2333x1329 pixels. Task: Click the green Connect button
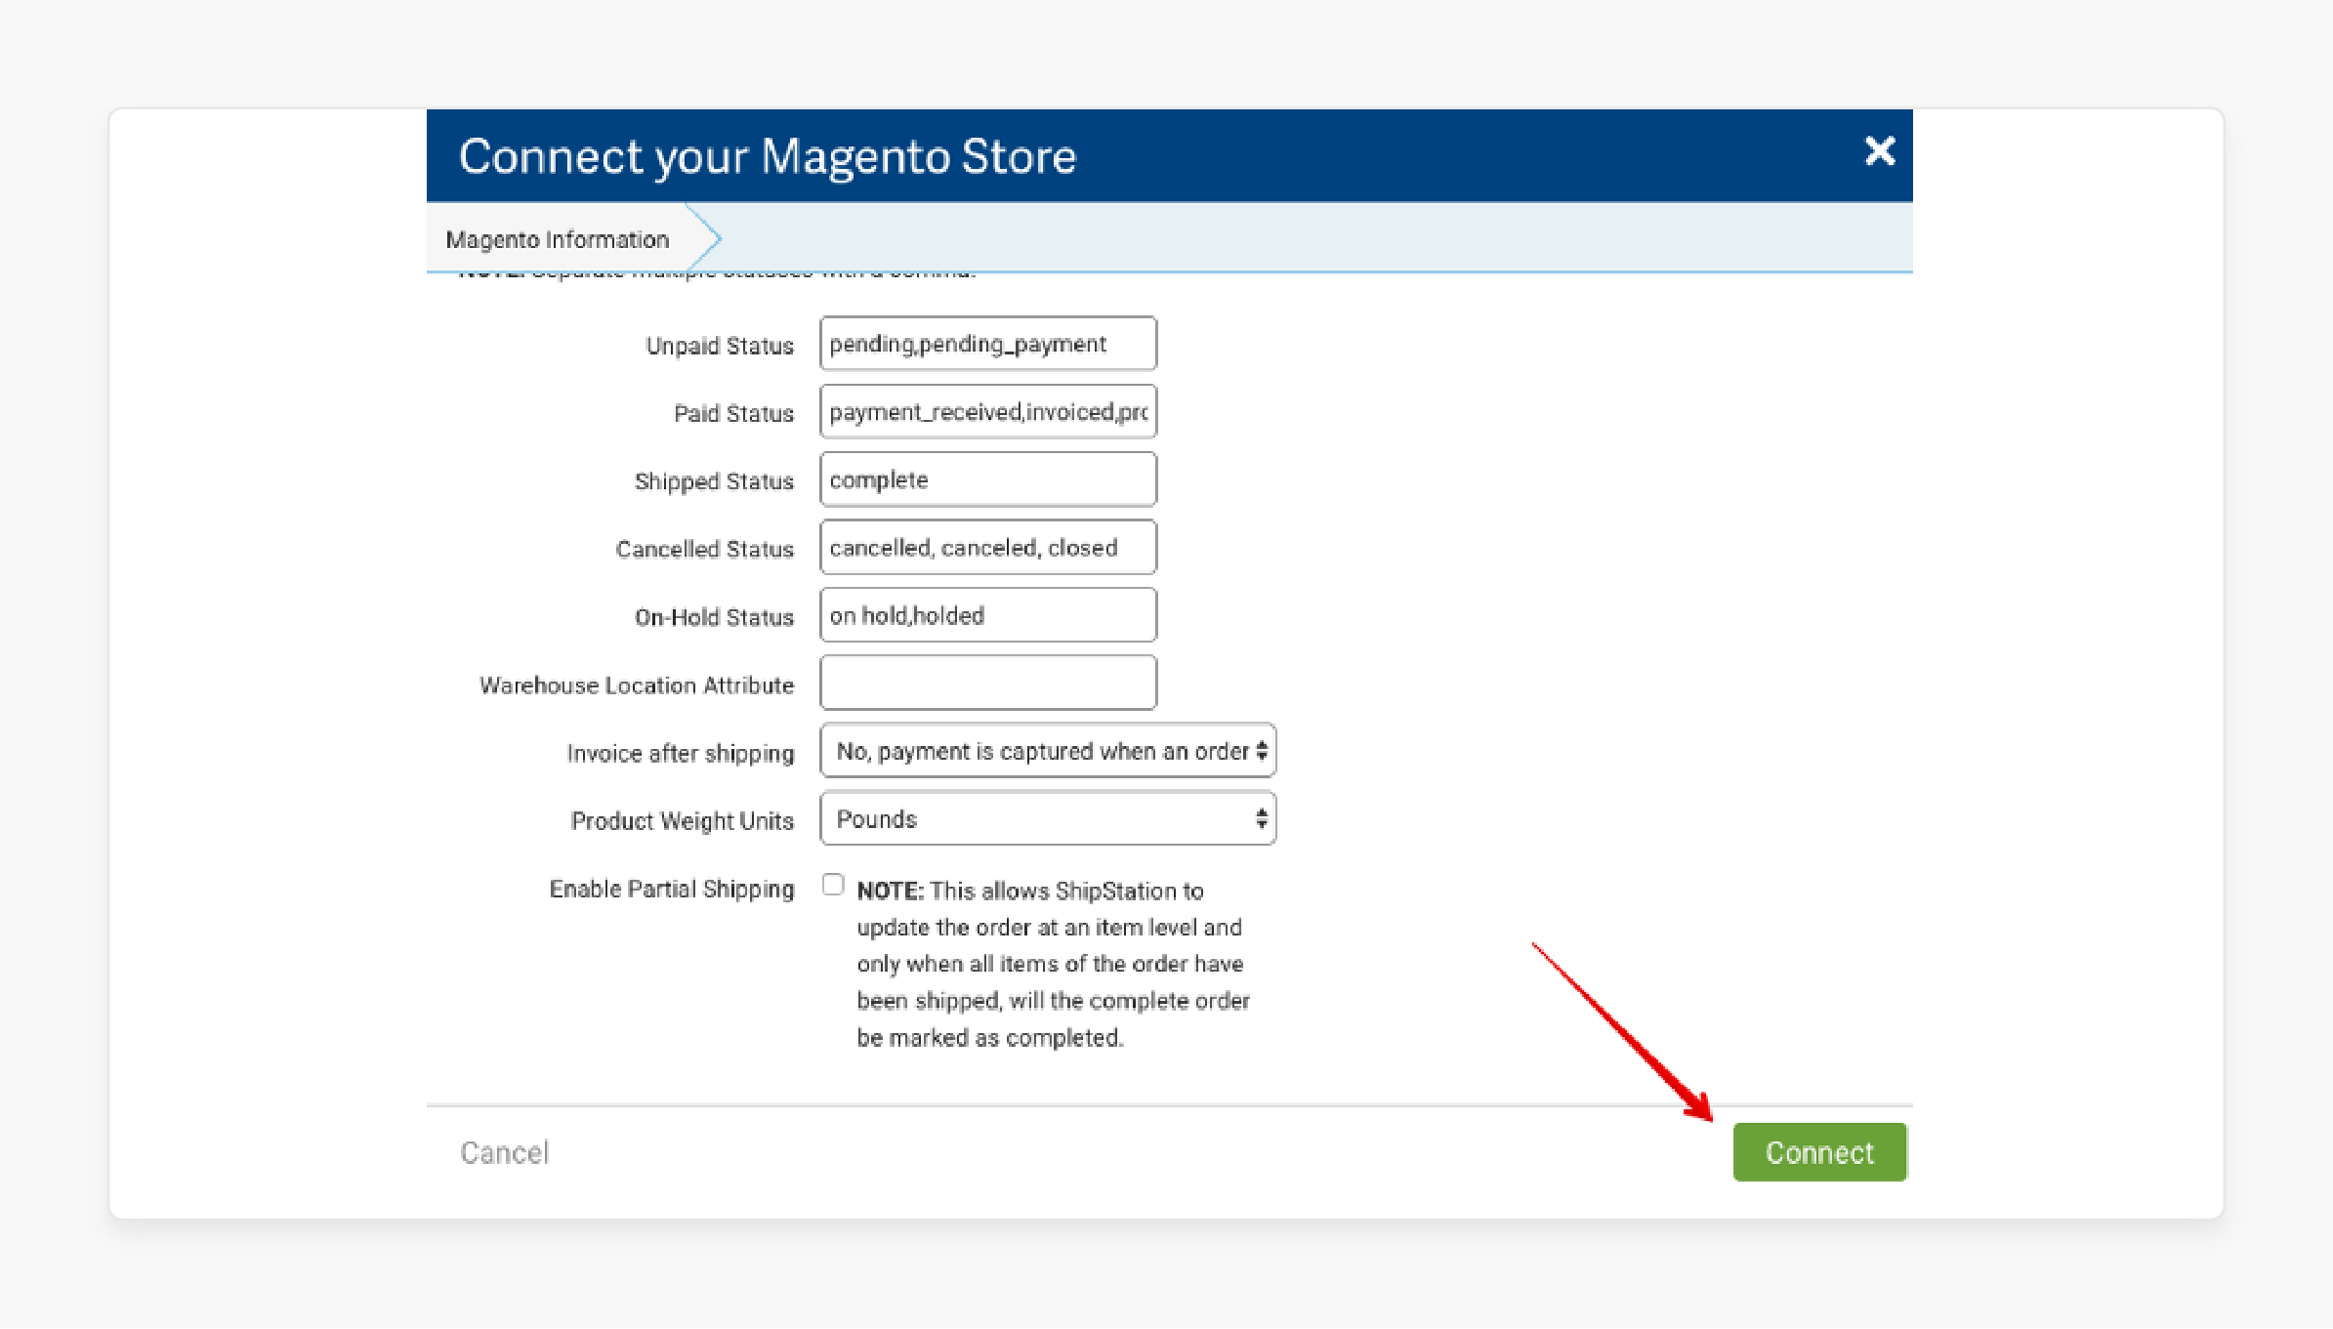(x=1820, y=1152)
